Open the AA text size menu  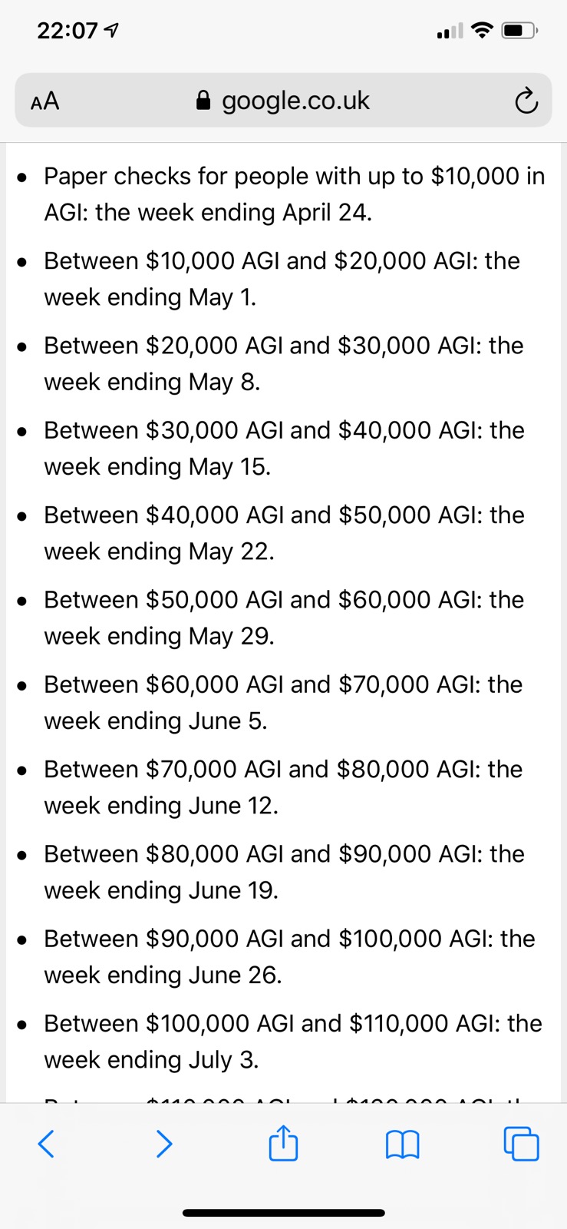[45, 101]
